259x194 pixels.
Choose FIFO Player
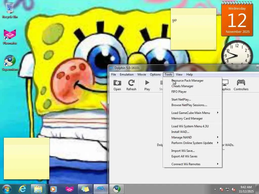(x=192, y=91)
